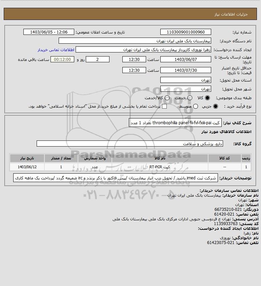Click the remaining time field 00:12:00
Image resolution: width=261 pixels, height=286 pixels.
pyautogui.click(x=62, y=60)
